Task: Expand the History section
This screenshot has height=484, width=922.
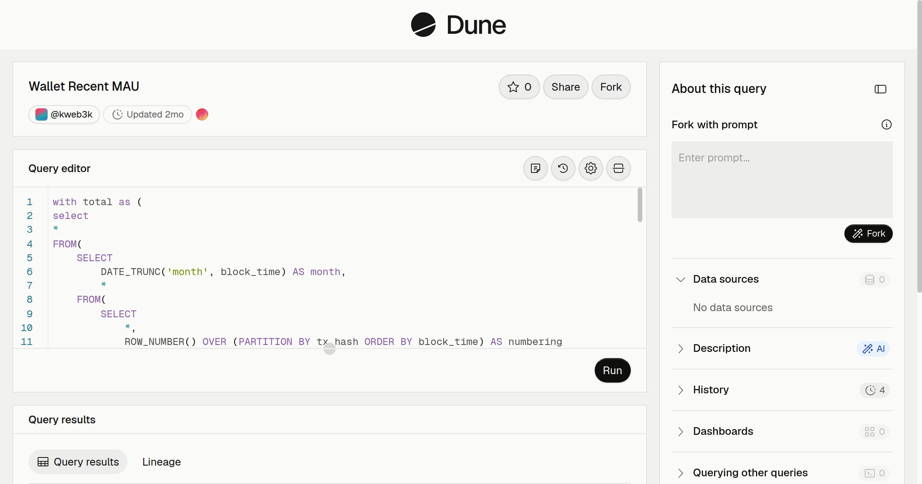Action: [x=680, y=390]
